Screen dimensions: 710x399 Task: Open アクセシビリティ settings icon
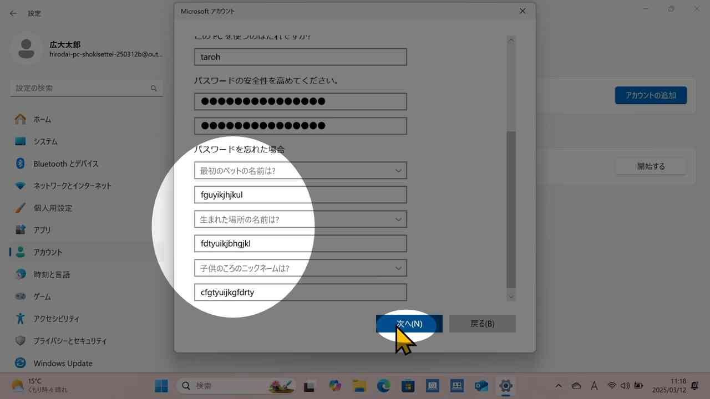point(21,319)
